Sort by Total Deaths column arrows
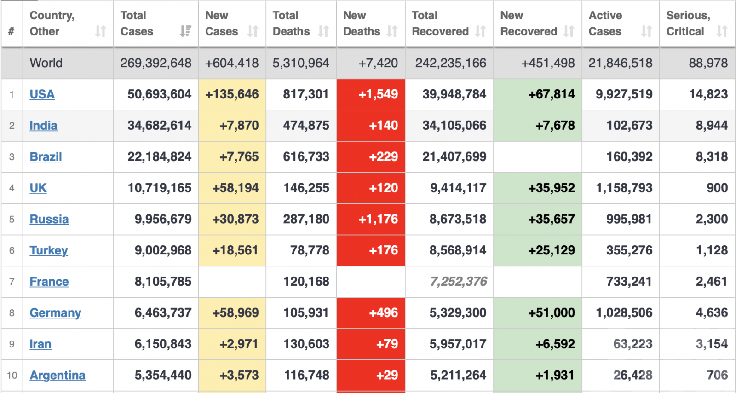736x393 pixels. pos(323,31)
